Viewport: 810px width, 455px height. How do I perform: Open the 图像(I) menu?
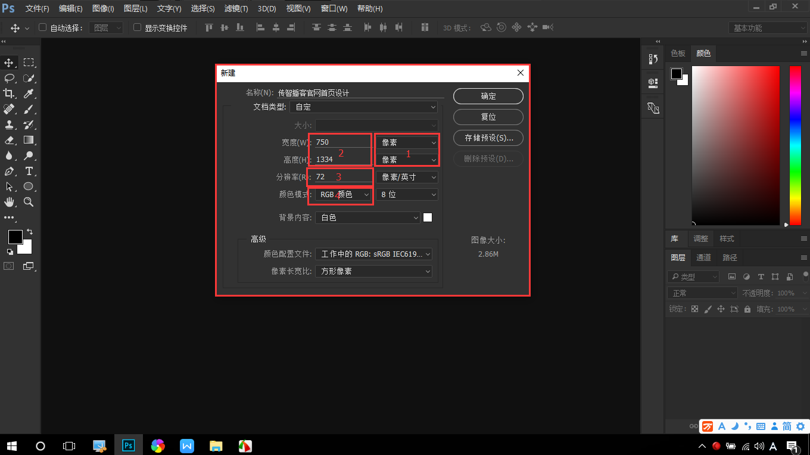click(104, 8)
